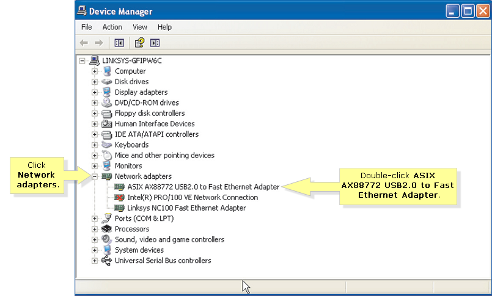Open the View menu
492x296 pixels.
click(x=140, y=27)
